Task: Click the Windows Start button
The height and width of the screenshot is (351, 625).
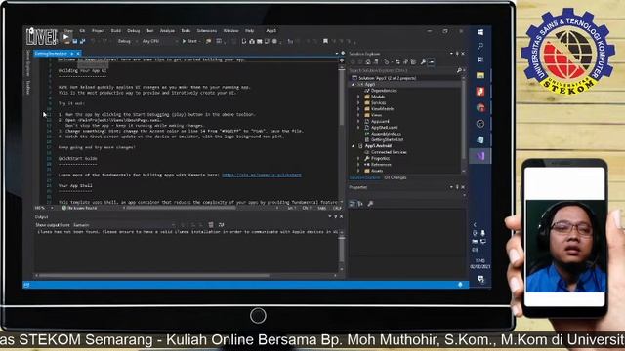Action: 480,32
